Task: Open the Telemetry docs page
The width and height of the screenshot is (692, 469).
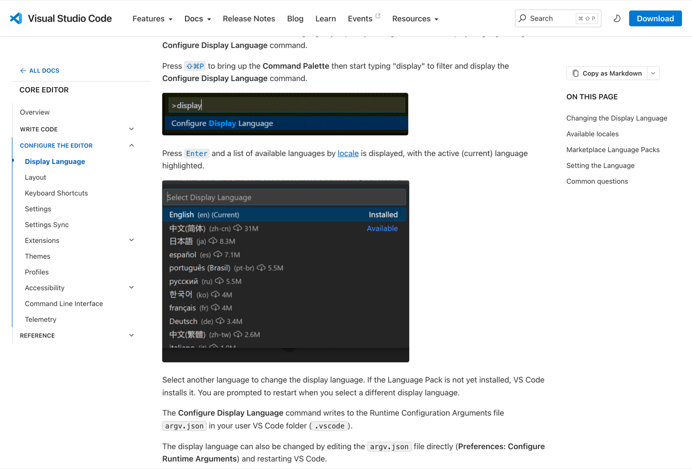Action: point(41,319)
